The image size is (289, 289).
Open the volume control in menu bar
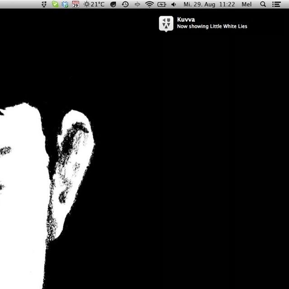pyautogui.click(x=174, y=5)
